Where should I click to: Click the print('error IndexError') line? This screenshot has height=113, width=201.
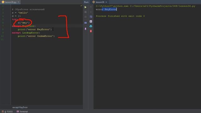(x=36, y=36)
